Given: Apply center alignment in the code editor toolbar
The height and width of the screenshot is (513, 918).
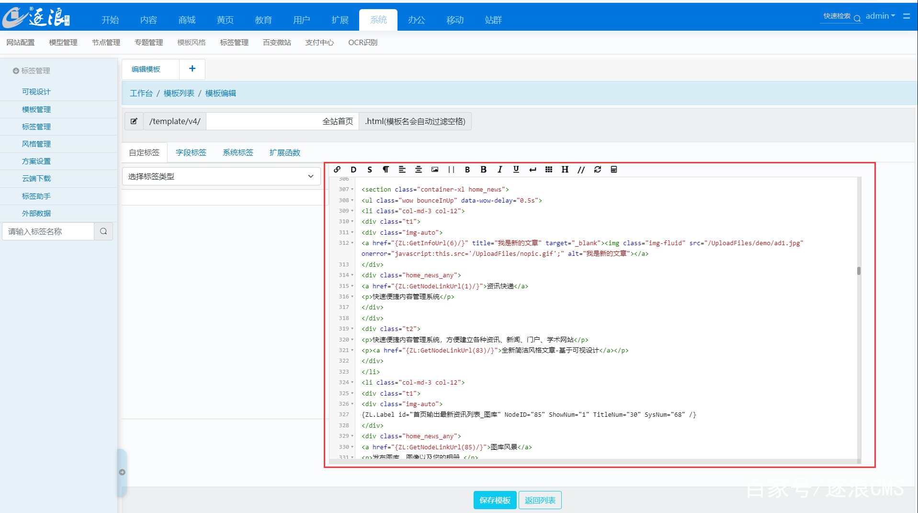Looking at the screenshot, I should pos(419,170).
